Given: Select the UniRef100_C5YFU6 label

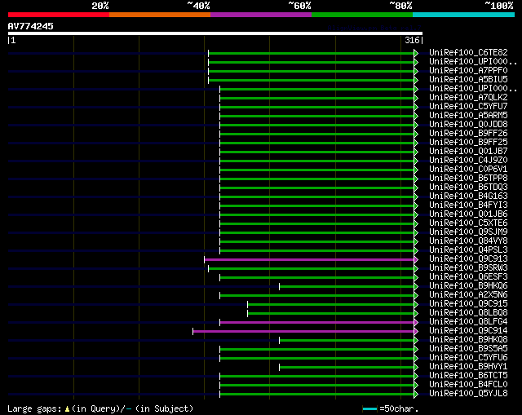Looking at the screenshot, I should point(468,358).
